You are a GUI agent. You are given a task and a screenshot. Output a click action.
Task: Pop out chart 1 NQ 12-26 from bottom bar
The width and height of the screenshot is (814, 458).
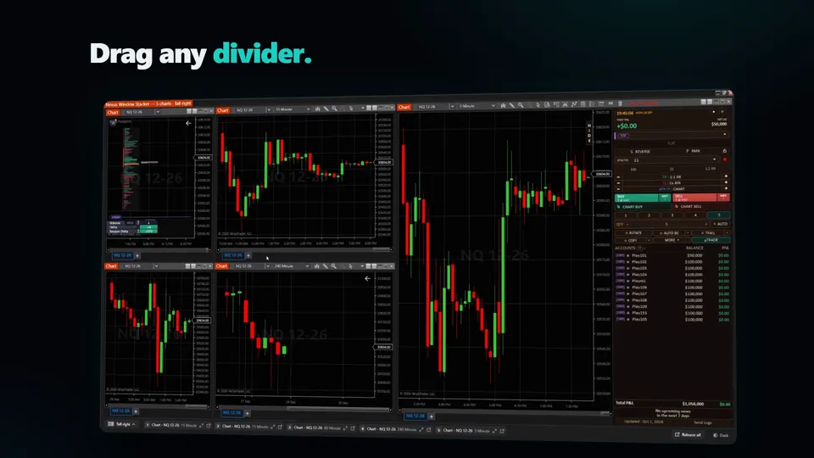(x=209, y=426)
